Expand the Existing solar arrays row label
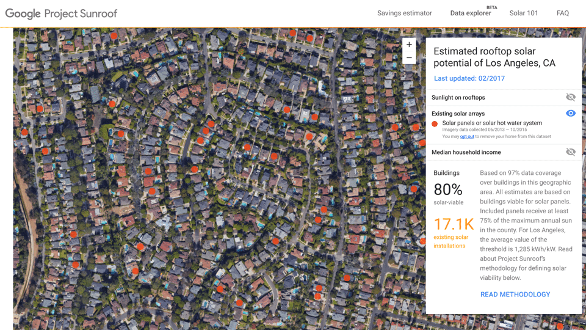The width and height of the screenshot is (586, 330). 458,114
